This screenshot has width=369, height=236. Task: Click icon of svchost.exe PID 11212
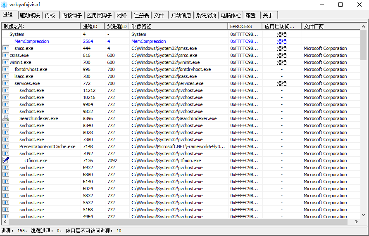tap(6, 90)
